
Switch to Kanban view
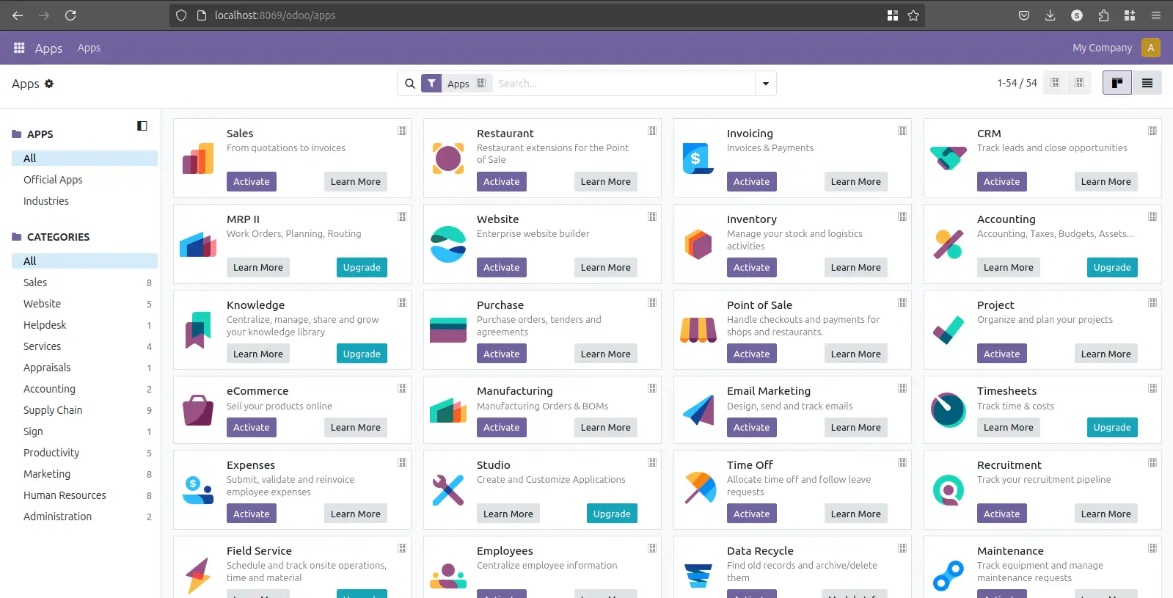[x=1117, y=83]
